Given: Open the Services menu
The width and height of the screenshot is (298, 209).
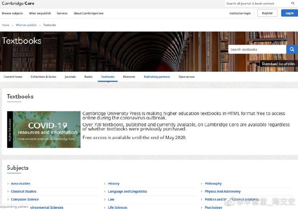Looking at the screenshot, I should pyautogui.click(x=62, y=13).
